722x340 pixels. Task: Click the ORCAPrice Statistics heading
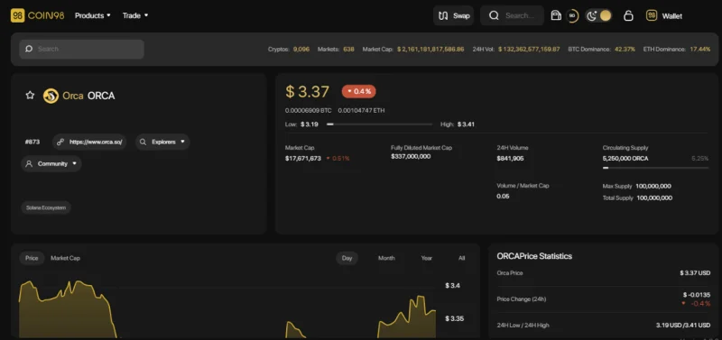pyautogui.click(x=534, y=256)
